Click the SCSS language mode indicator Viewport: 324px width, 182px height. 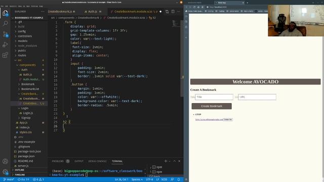[164, 179]
